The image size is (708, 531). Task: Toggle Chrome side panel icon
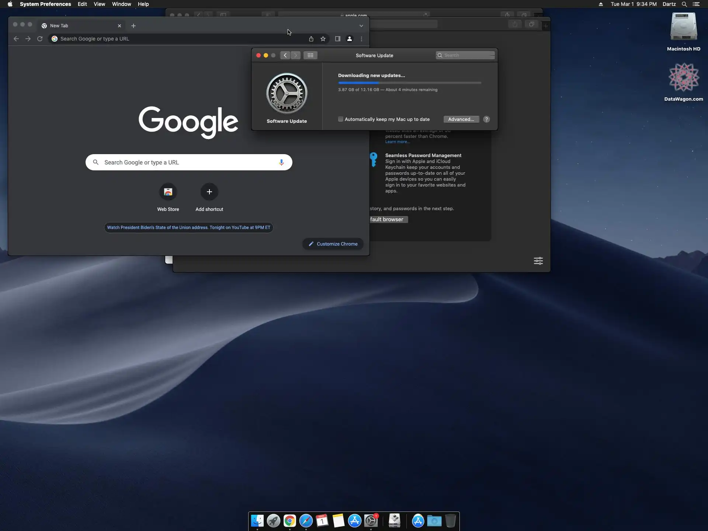pyautogui.click(x=337, y=39)
